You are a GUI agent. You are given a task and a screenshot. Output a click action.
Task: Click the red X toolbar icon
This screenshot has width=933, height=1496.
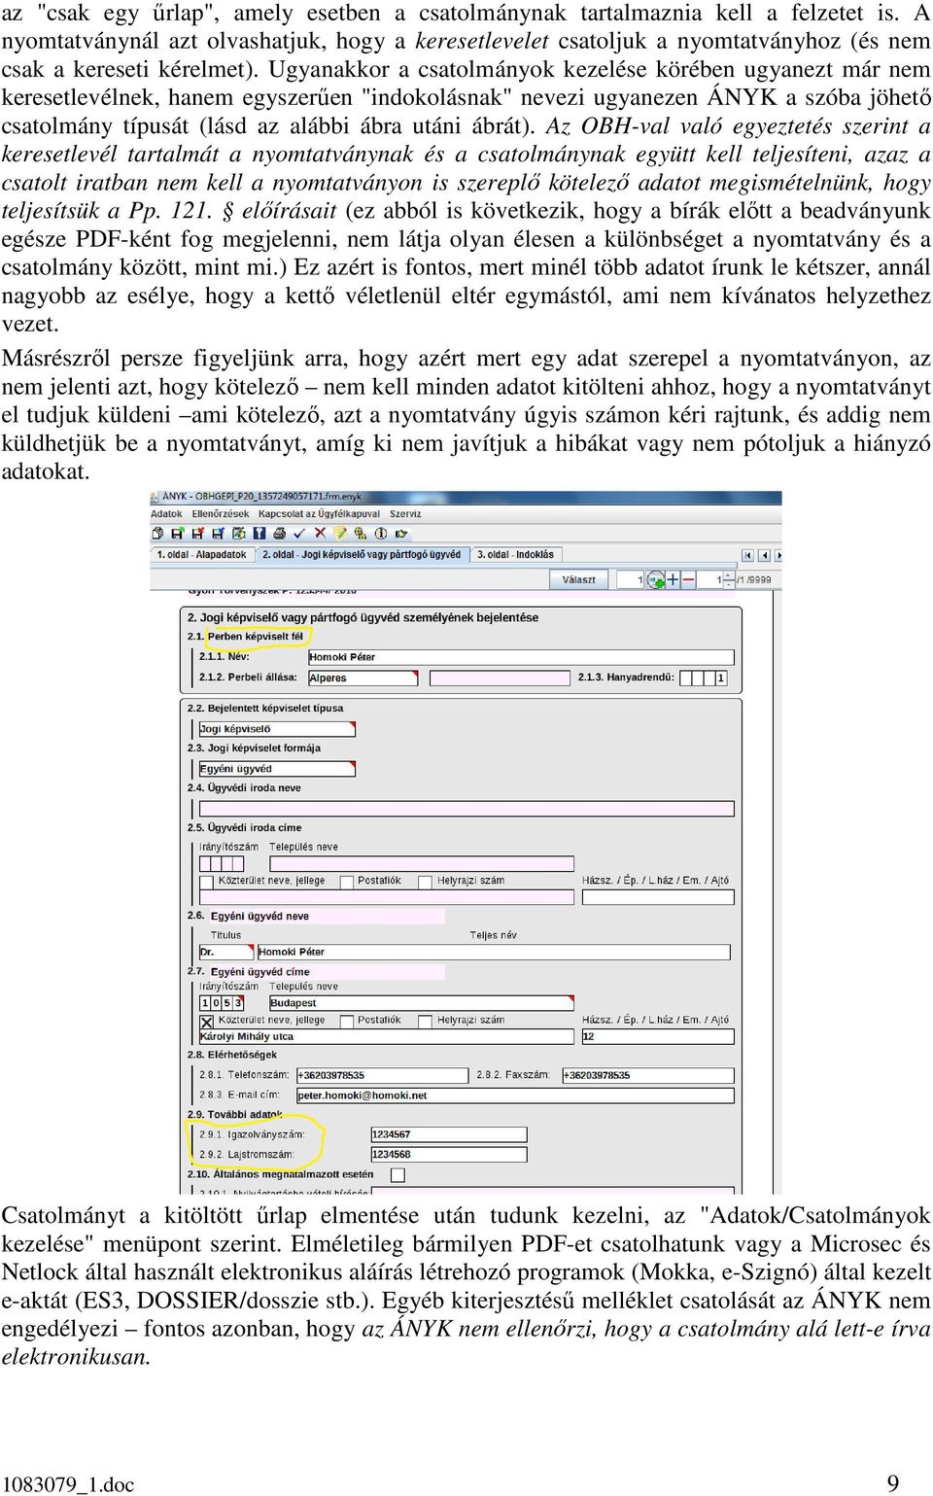[x=321, y=533]
